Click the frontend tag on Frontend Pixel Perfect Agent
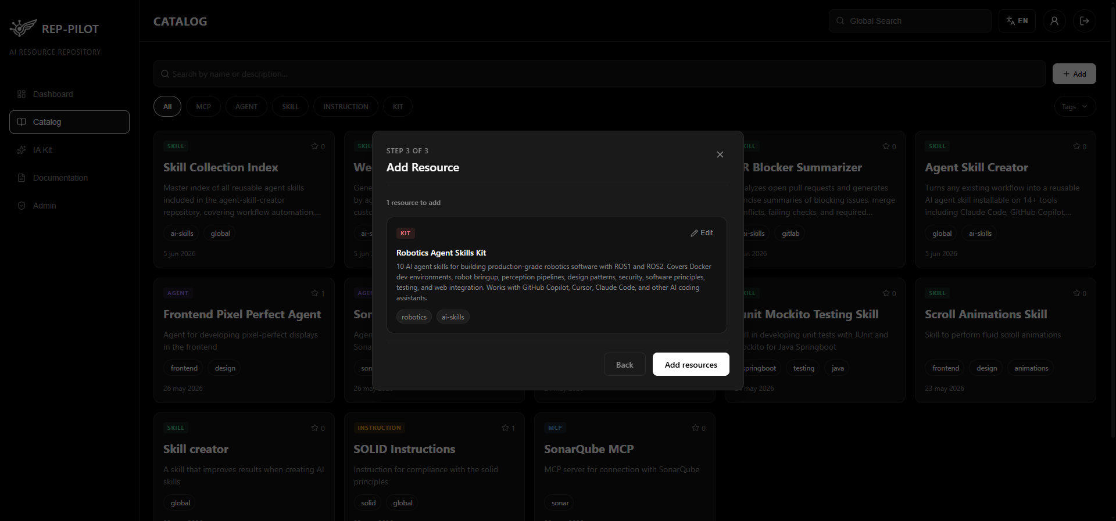This screenshot has height=521, width=1116. (x=184, y=368)
